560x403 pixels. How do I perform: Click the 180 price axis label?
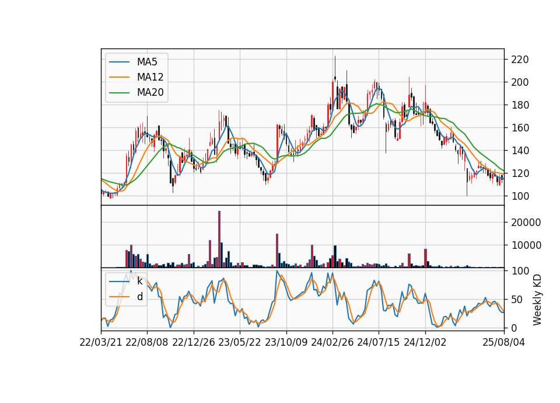pos(520,105)
